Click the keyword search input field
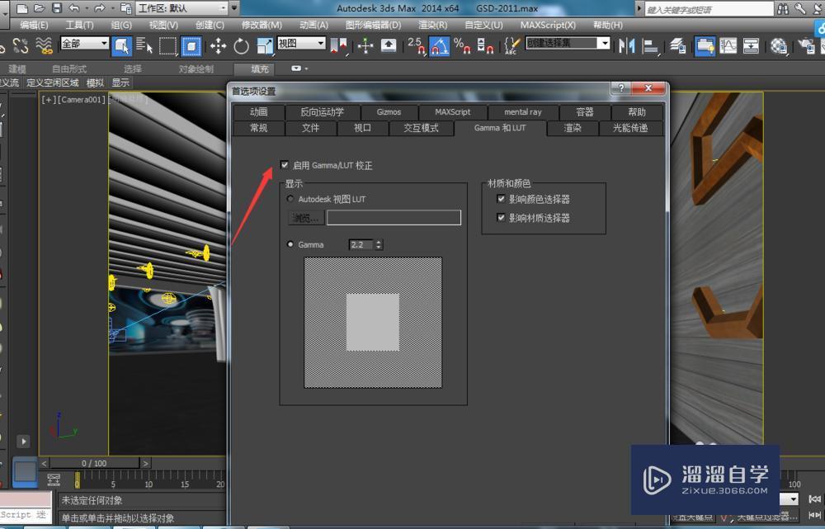This screenshot has height=529, width=825. pos(709,9)
